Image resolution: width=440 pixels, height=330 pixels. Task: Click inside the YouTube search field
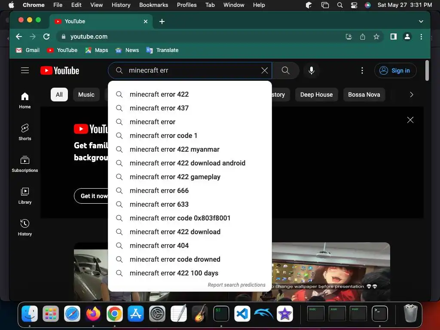click(191, 70)
